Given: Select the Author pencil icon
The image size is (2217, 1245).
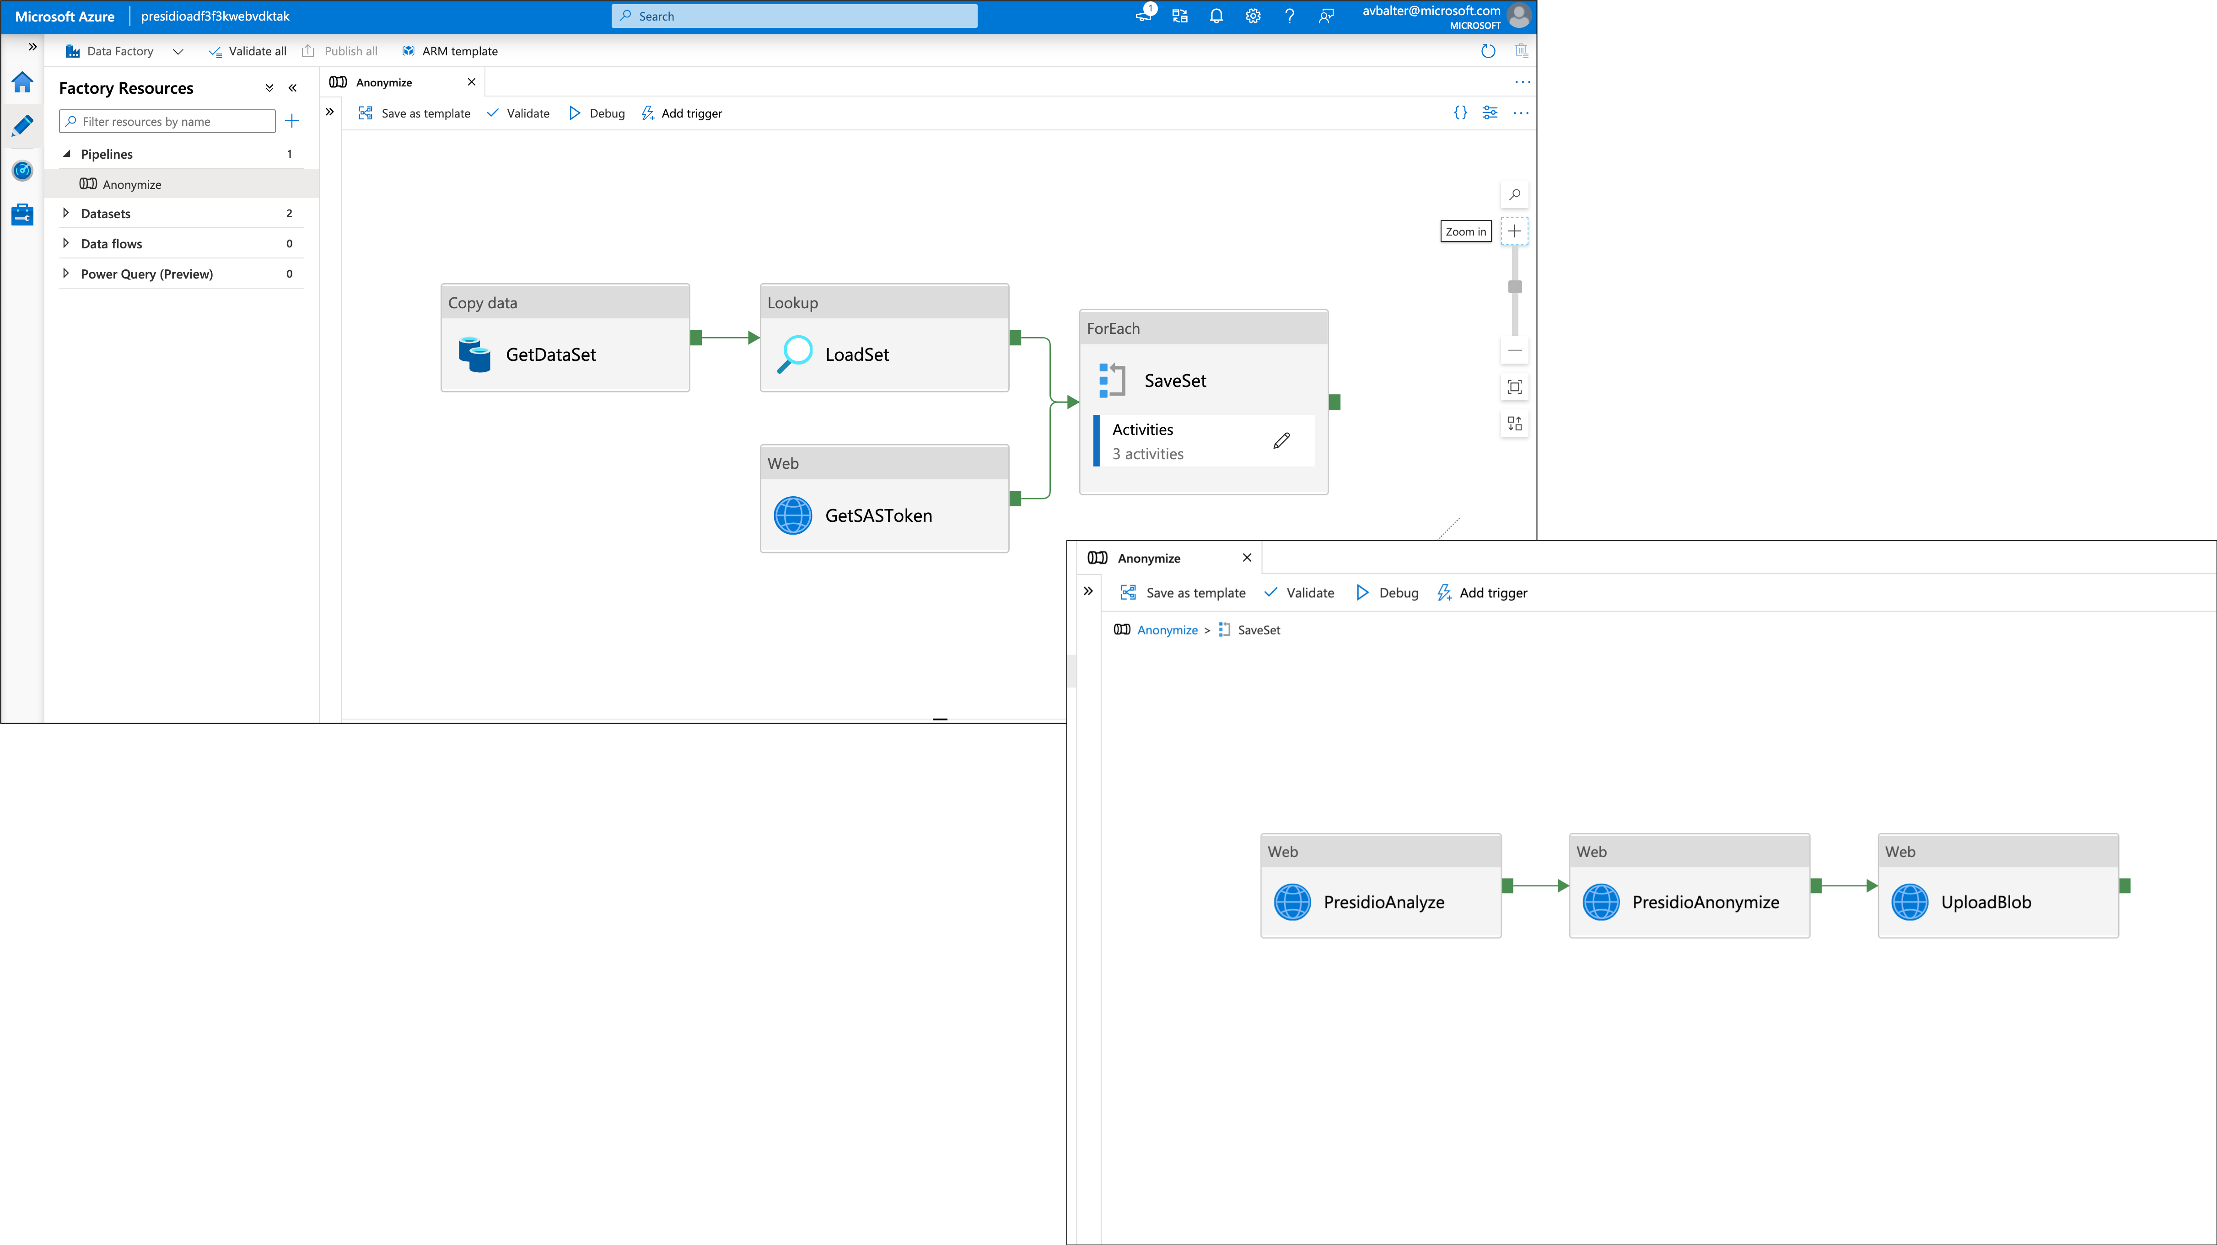Looking at the screenshot, I should [22, 126].
